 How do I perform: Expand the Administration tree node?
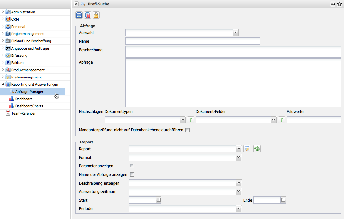point(3,12)
